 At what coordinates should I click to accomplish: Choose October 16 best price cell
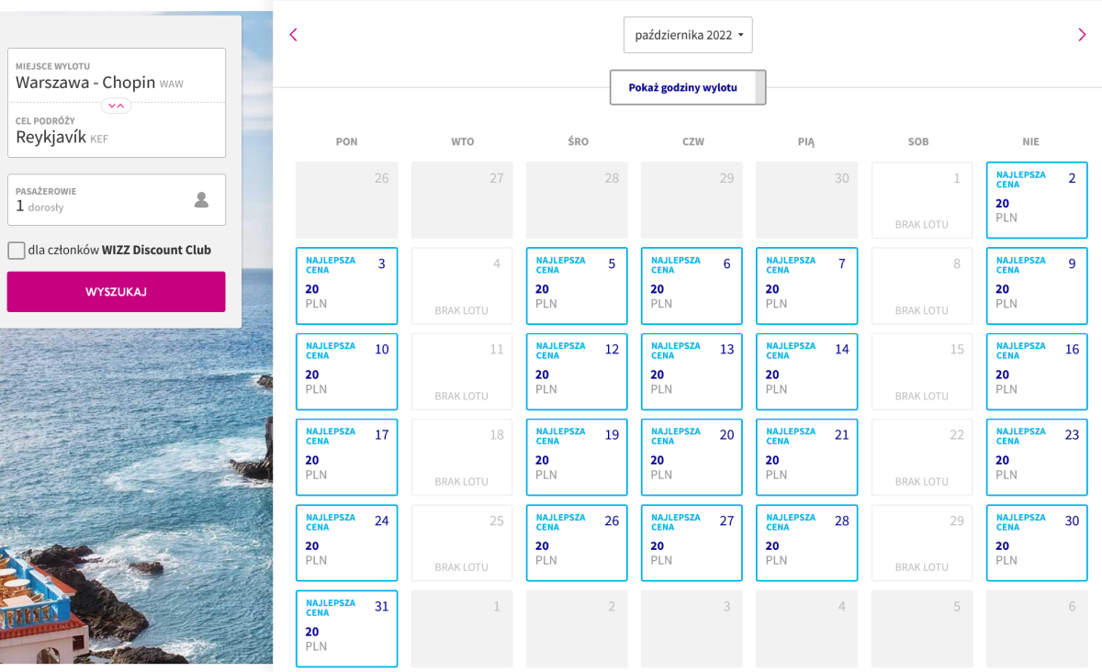[x=1037, y=371]
